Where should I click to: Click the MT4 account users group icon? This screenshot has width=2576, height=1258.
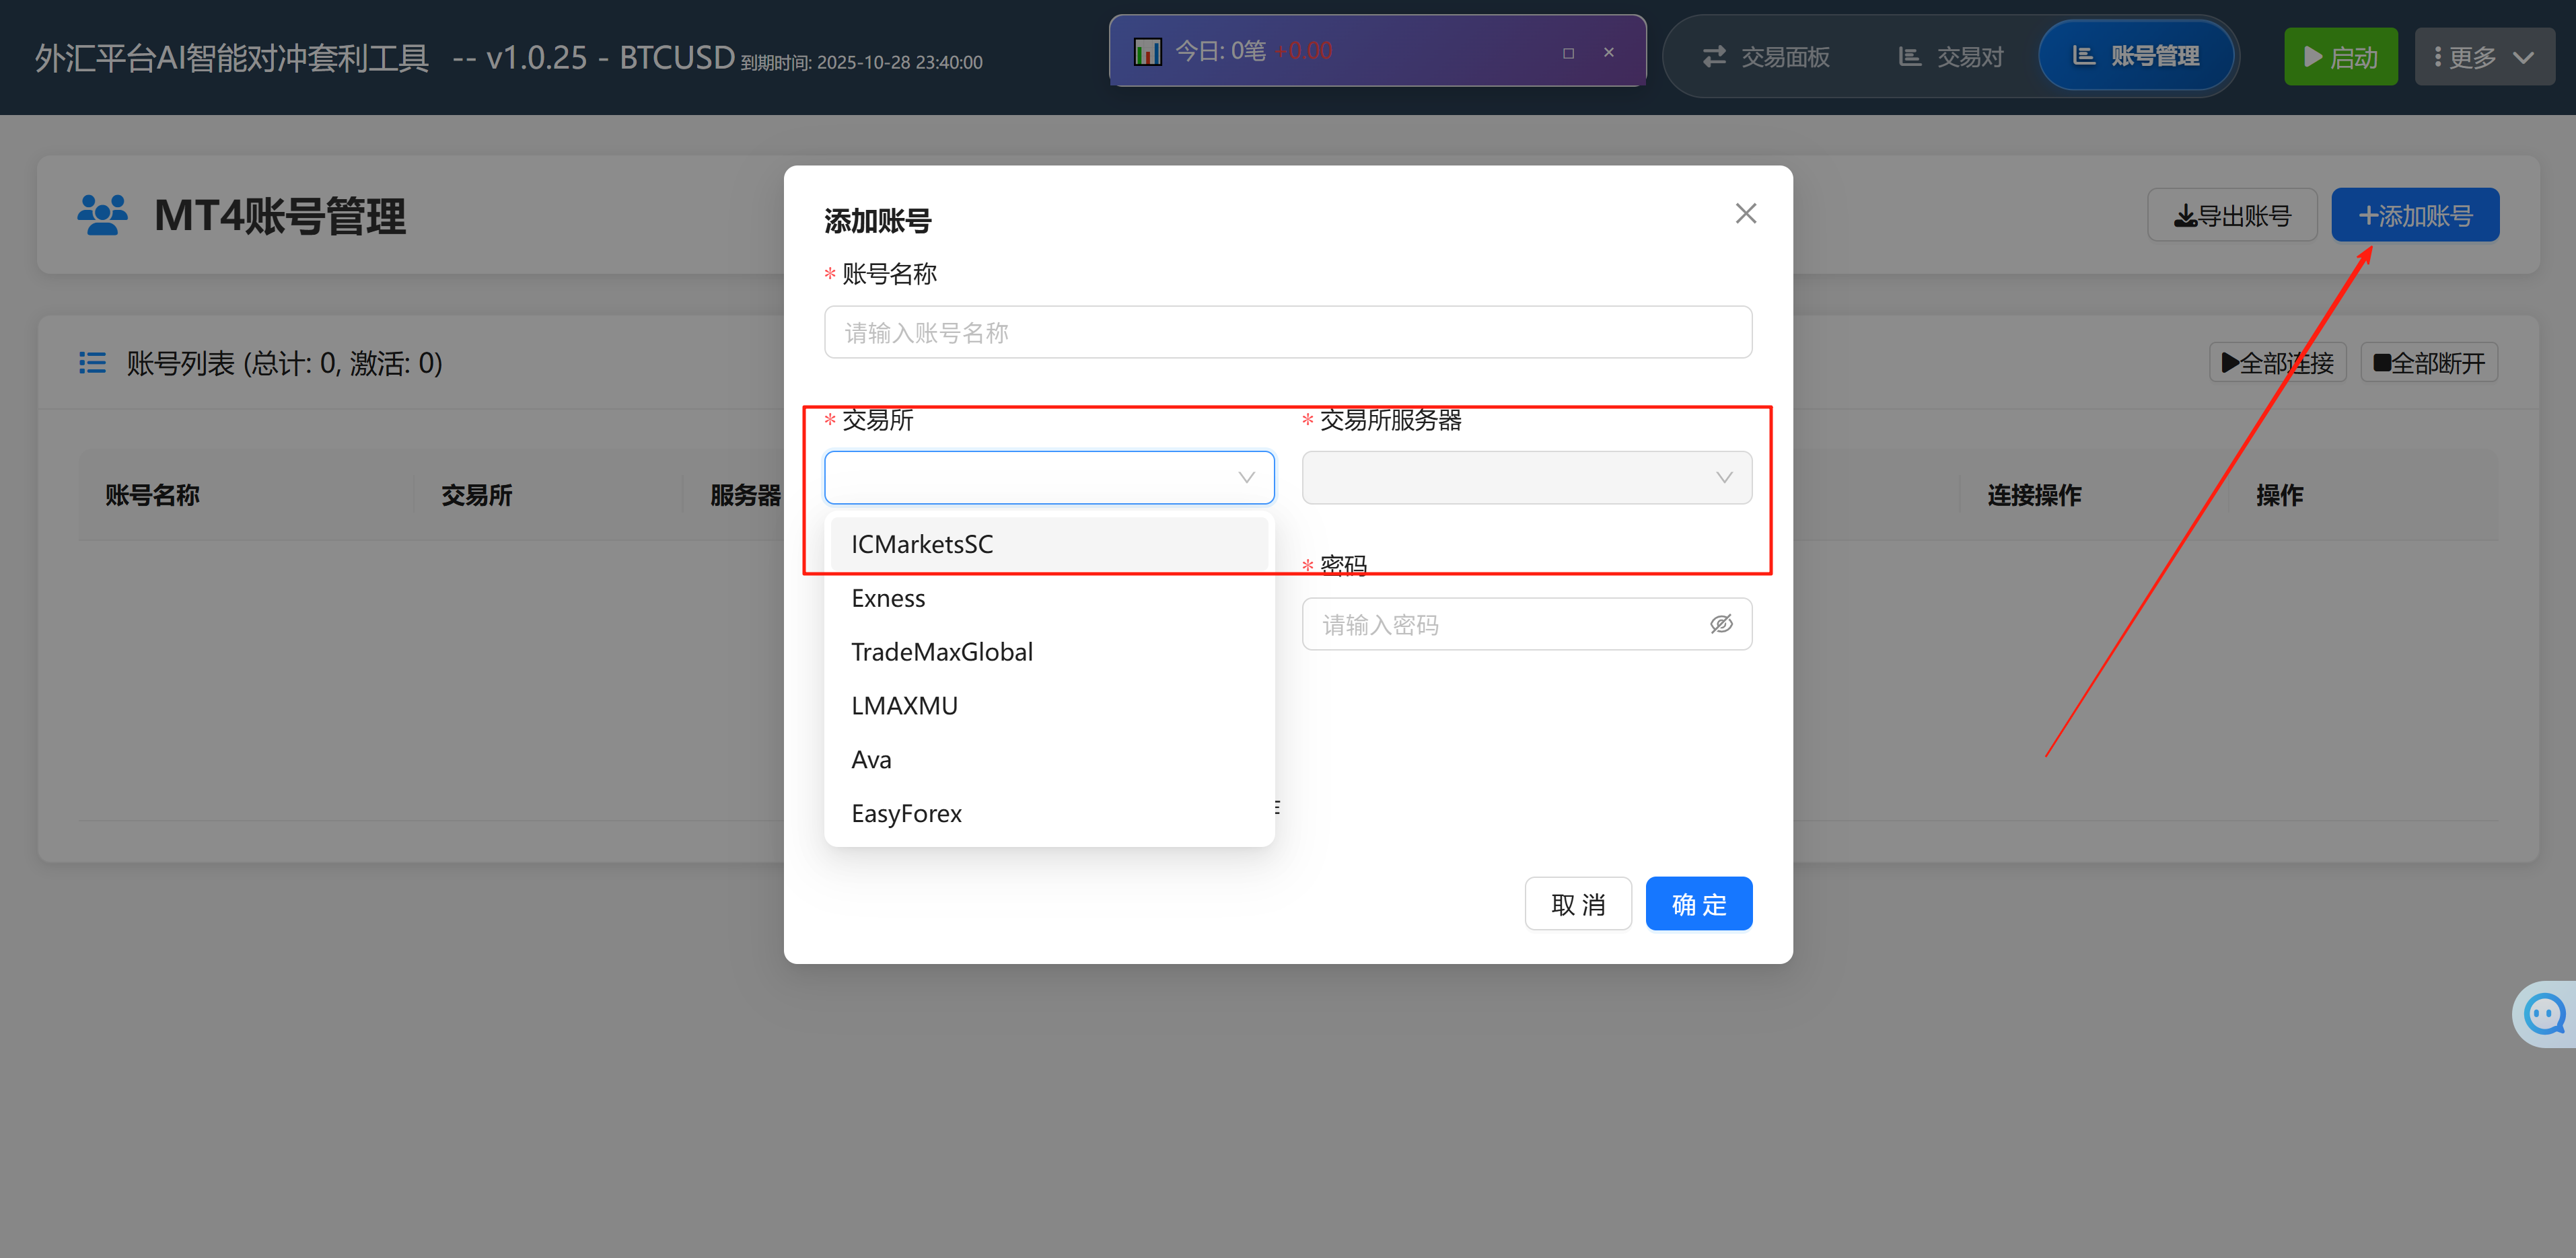pyautogui.click(x=103, y=215)
